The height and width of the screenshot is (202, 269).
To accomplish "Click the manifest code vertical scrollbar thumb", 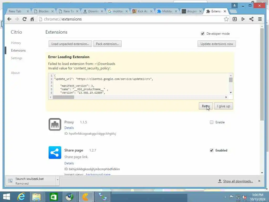I will click(x=231, y=80).
